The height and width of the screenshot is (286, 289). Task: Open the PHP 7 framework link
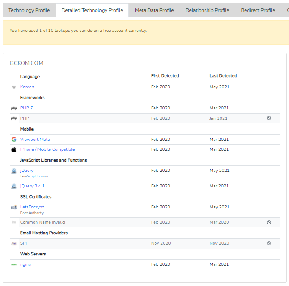(x=26, y=108)
